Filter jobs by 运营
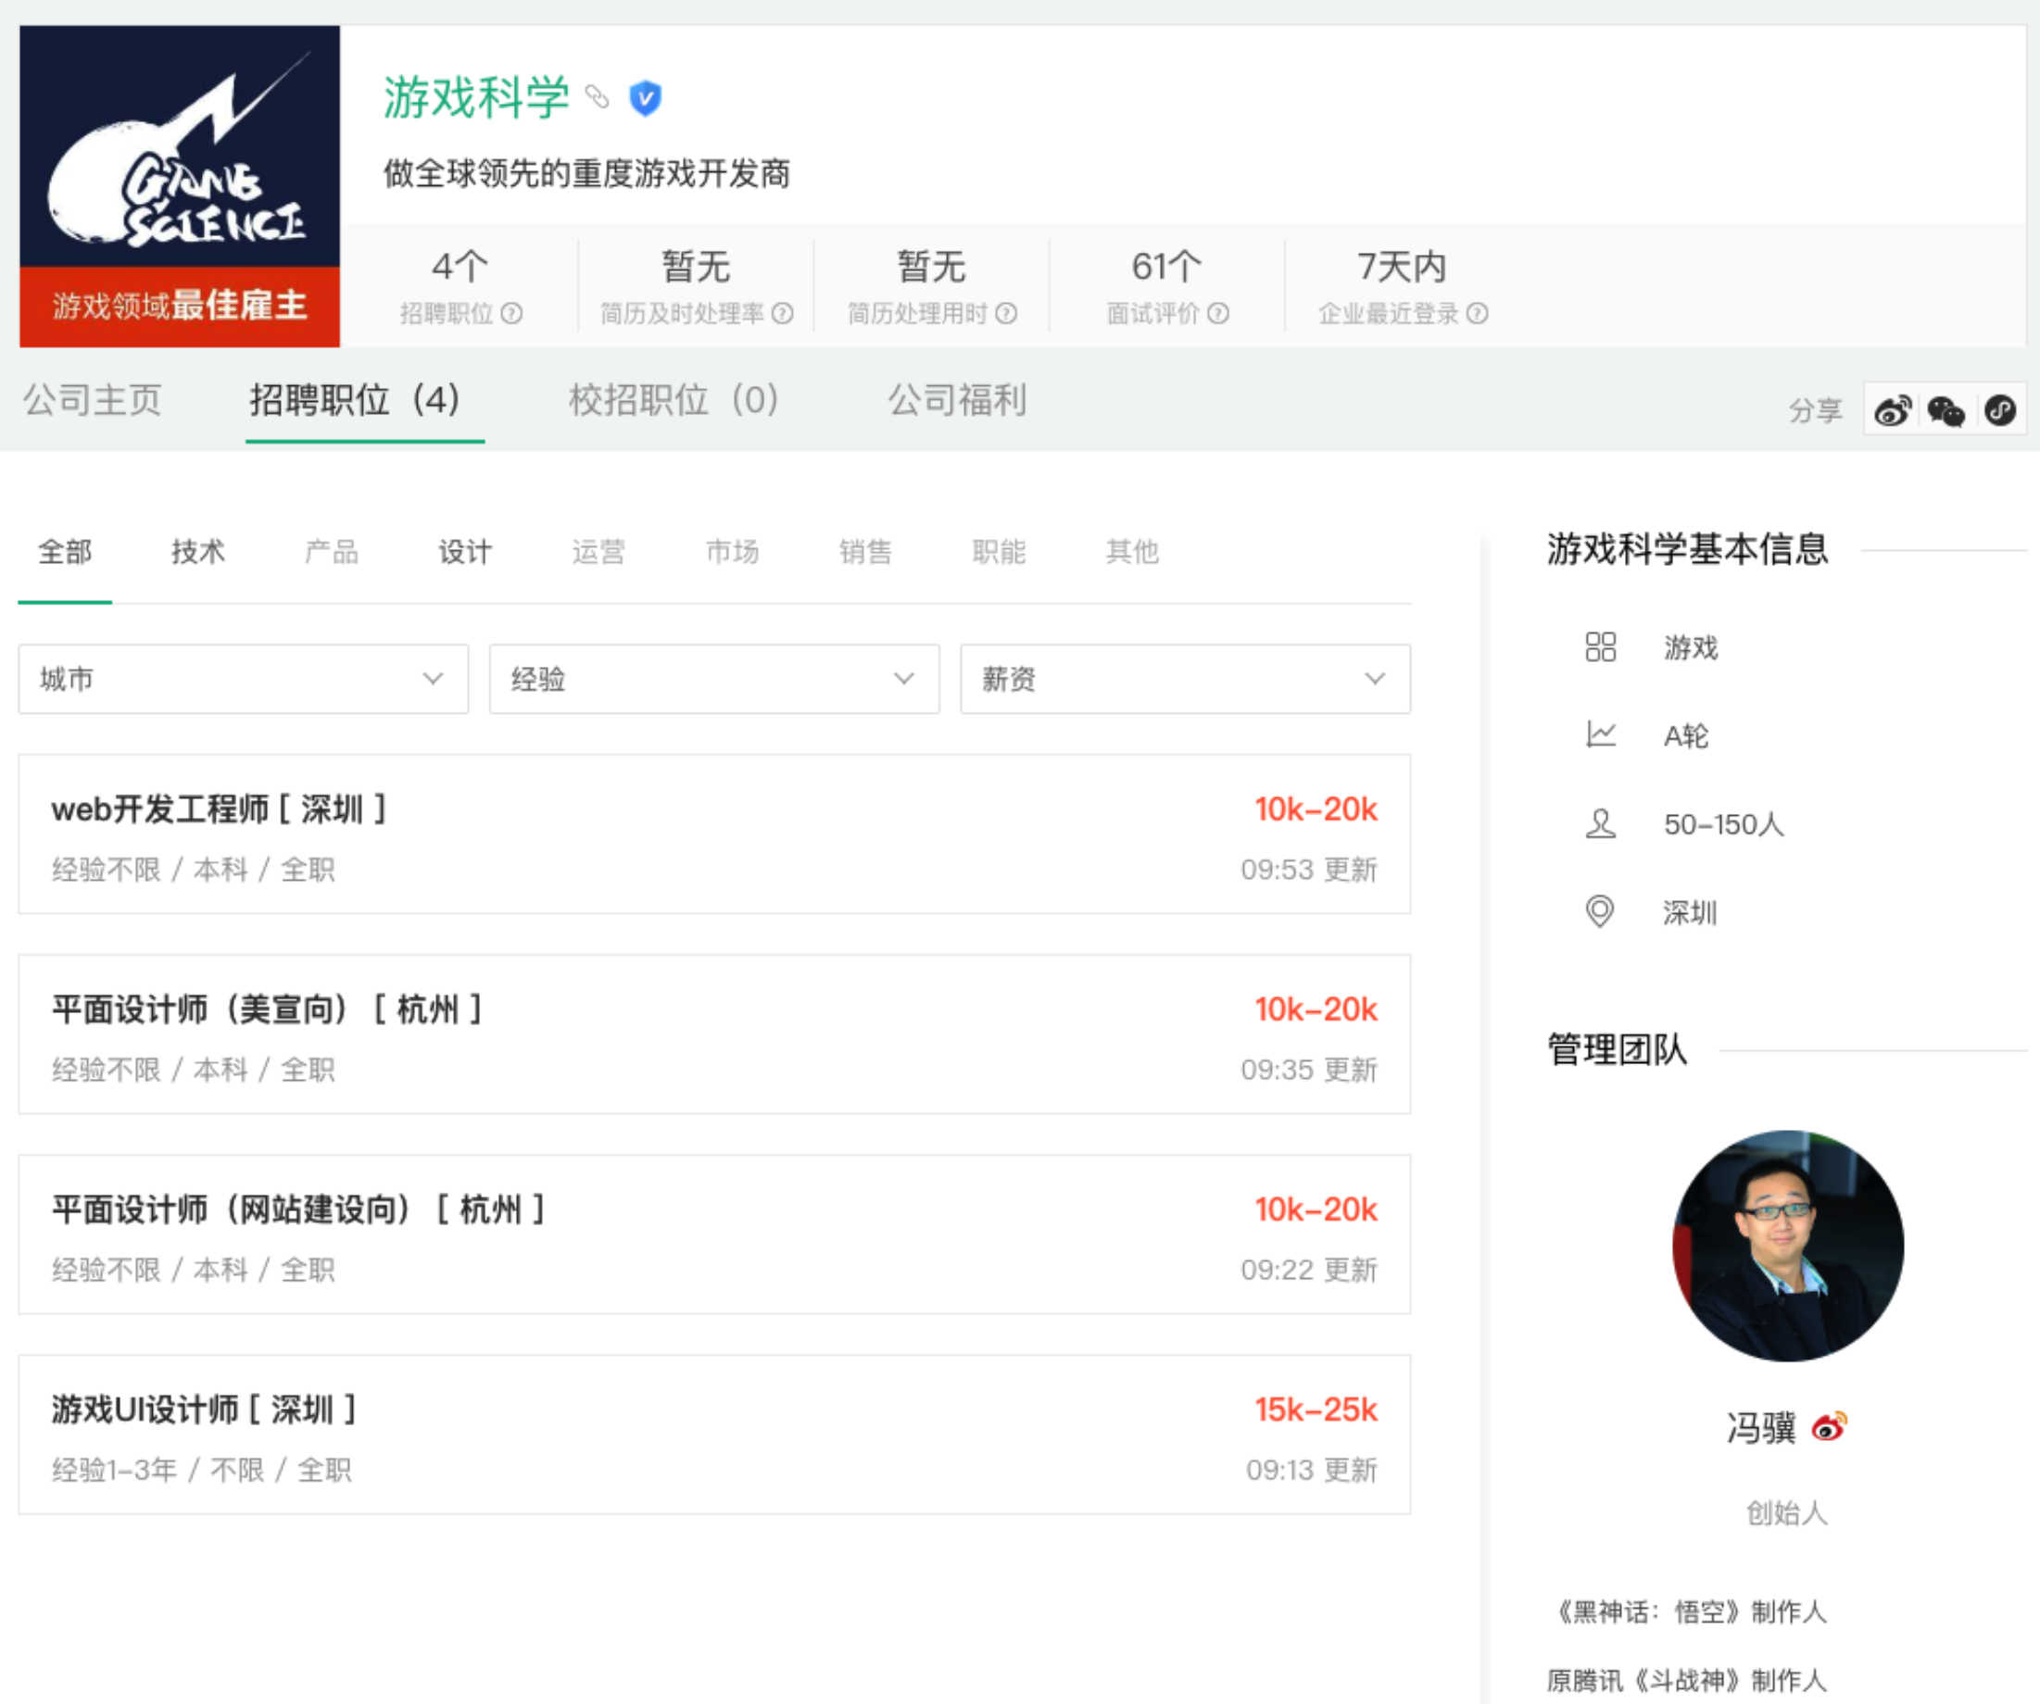 [598, 552]
